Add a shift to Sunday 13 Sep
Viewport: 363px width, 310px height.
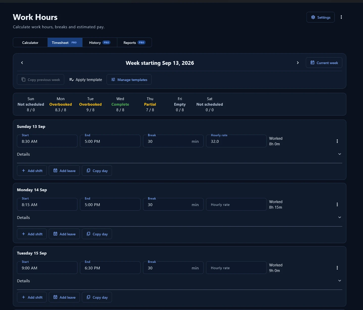click(x=32, y=171)
